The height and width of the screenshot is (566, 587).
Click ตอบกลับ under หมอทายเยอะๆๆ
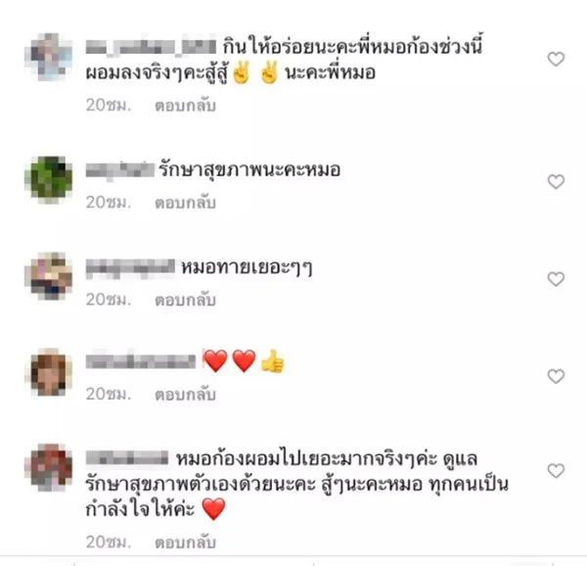tap(185, 300)
